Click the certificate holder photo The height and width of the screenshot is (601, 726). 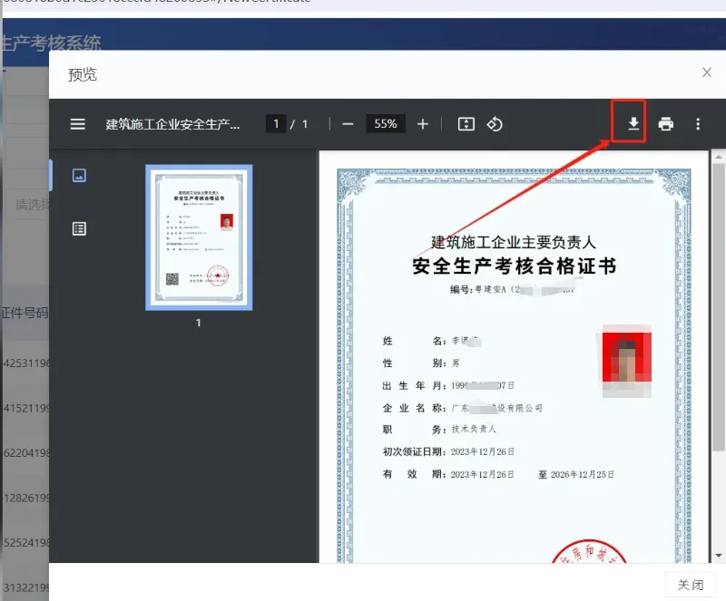click(x=627, y=361)
